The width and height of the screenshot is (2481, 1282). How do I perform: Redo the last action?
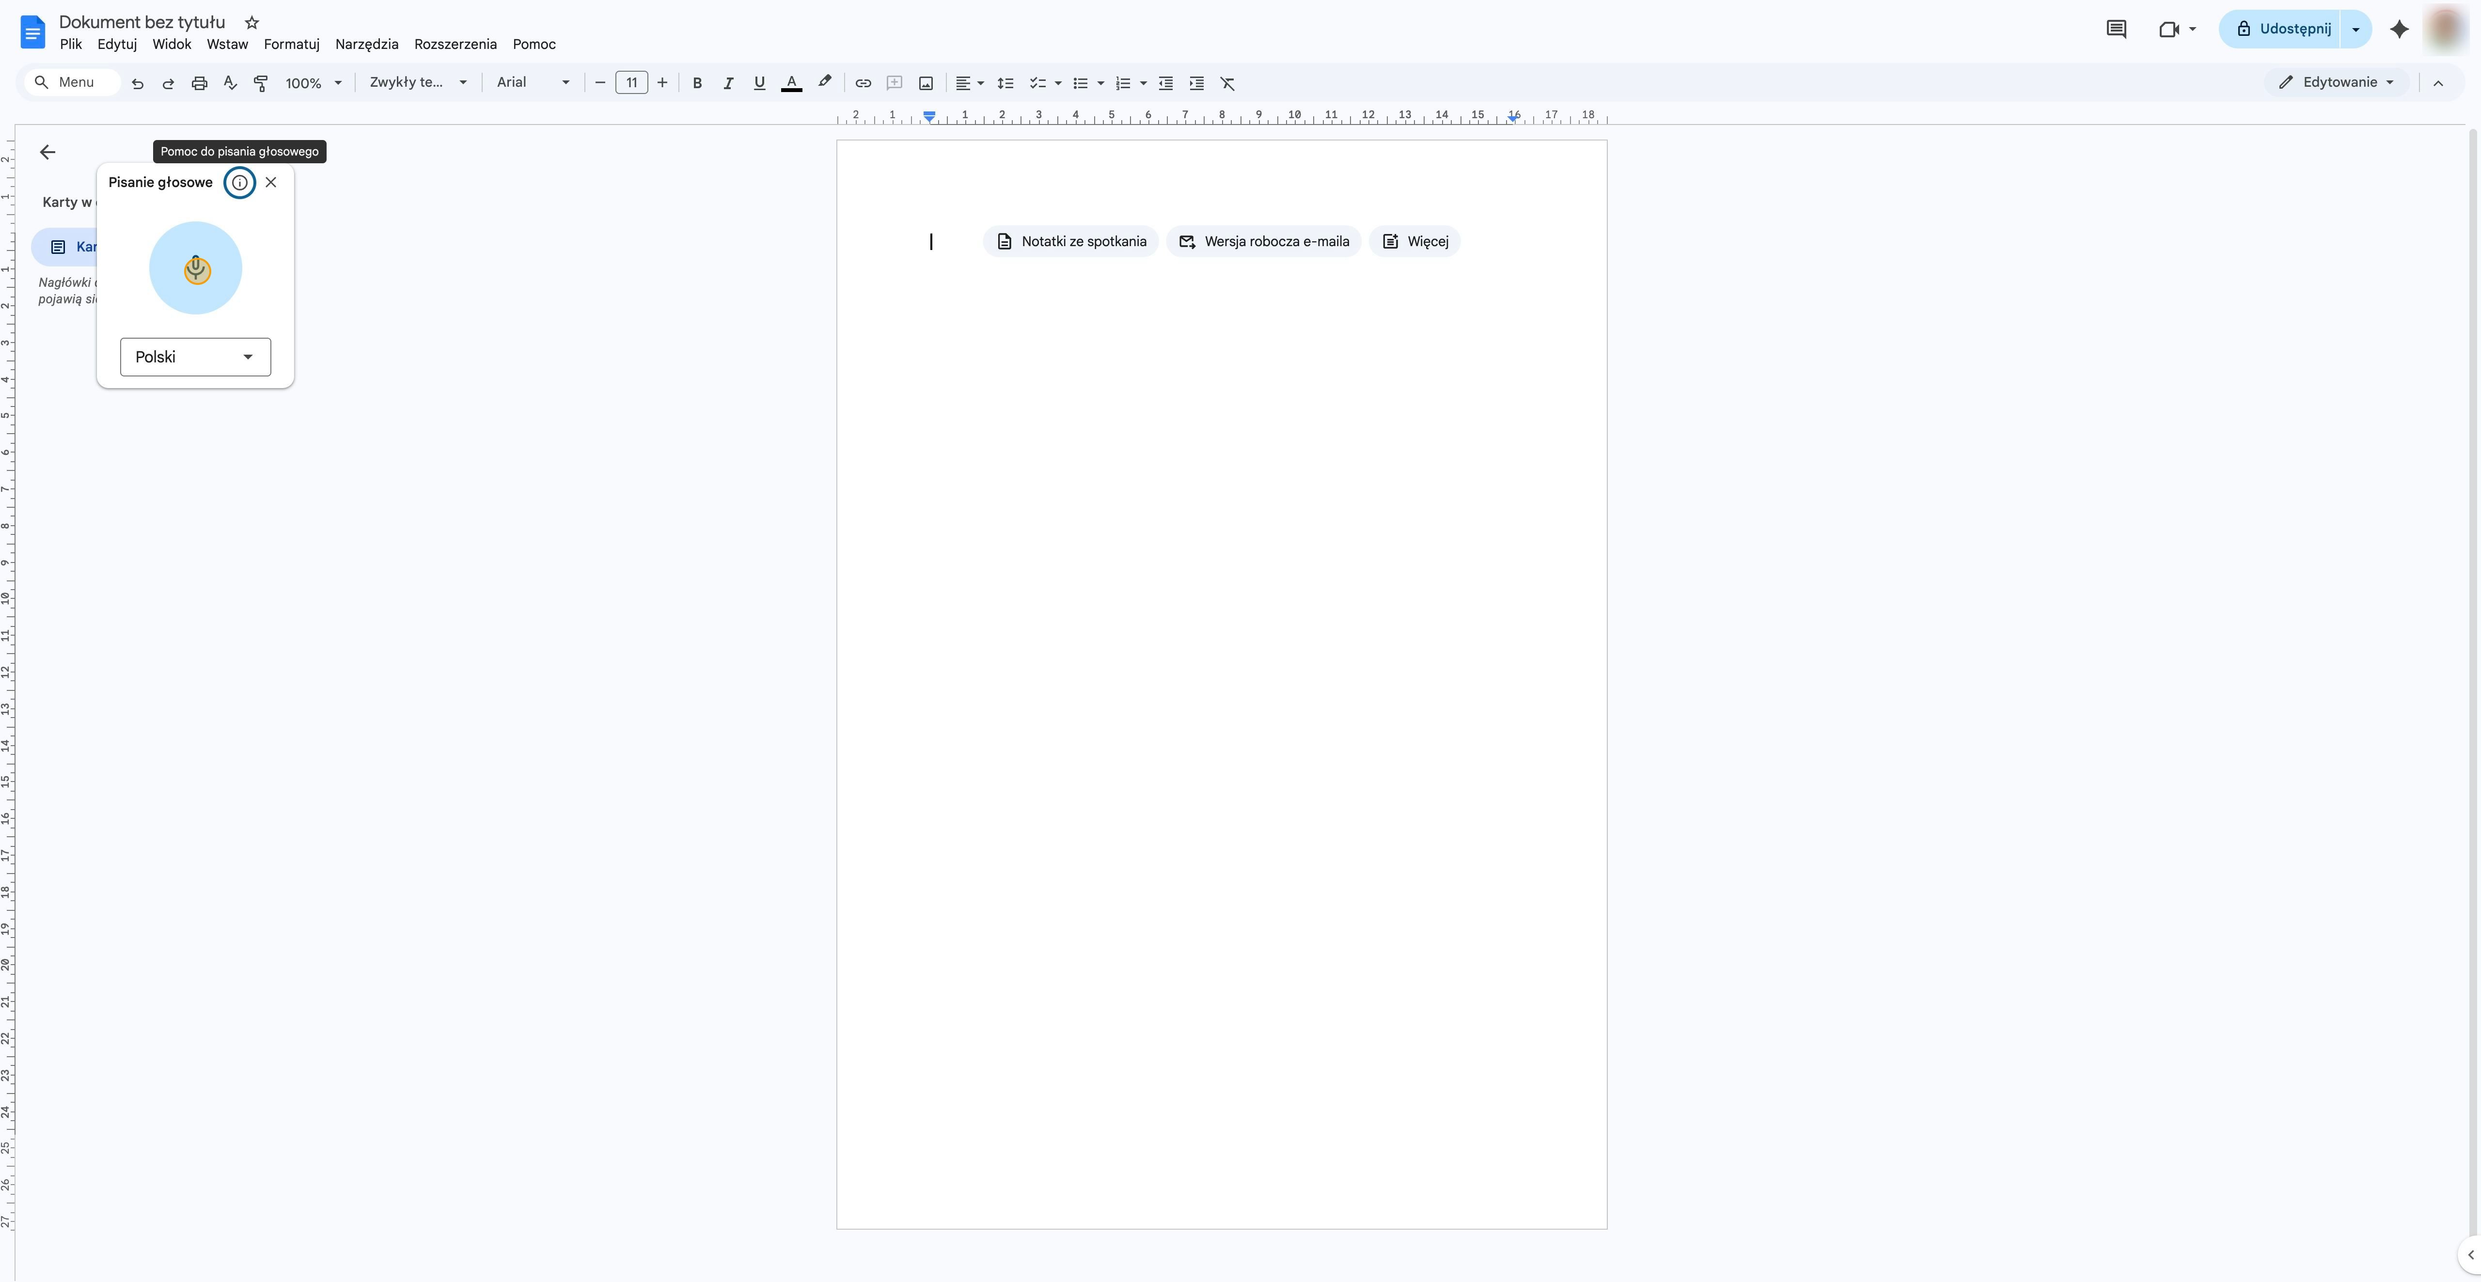169,83
